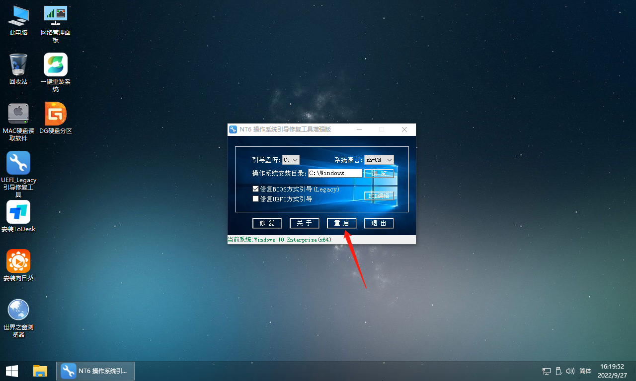Open the BCD编辑 editor button
Screen dimensions: 636x381
379,196
